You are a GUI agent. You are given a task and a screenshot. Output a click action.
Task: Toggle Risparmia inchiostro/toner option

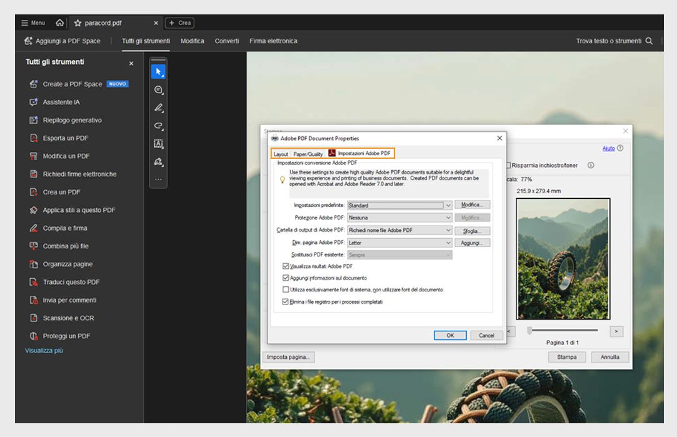click(508, 165)
